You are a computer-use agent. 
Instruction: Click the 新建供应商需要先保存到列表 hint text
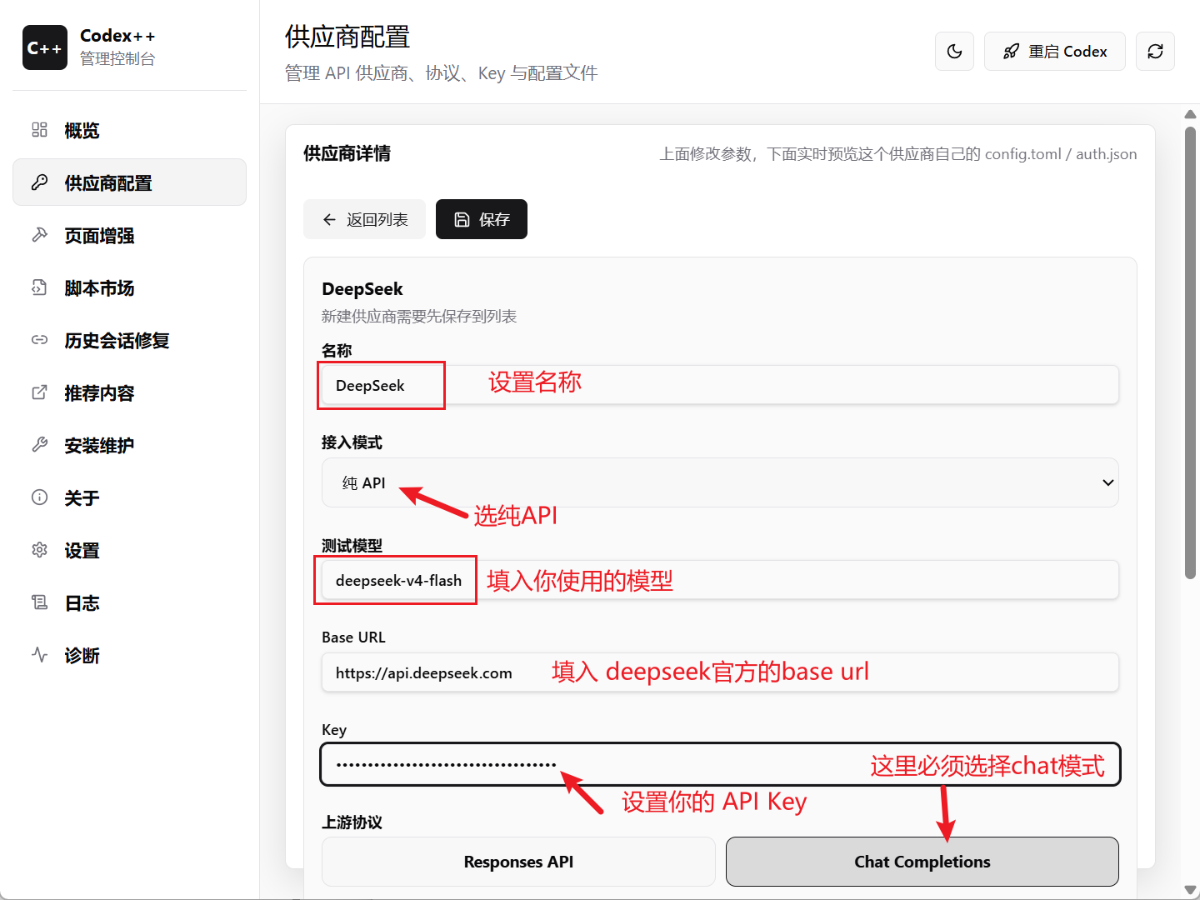pos(419,317)
